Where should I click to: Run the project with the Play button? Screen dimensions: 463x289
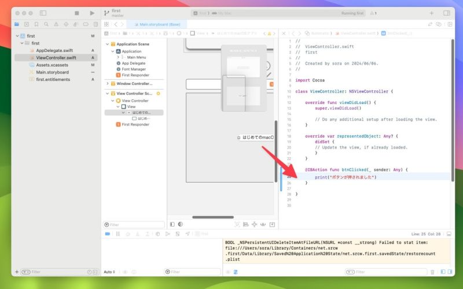(92, 13)
